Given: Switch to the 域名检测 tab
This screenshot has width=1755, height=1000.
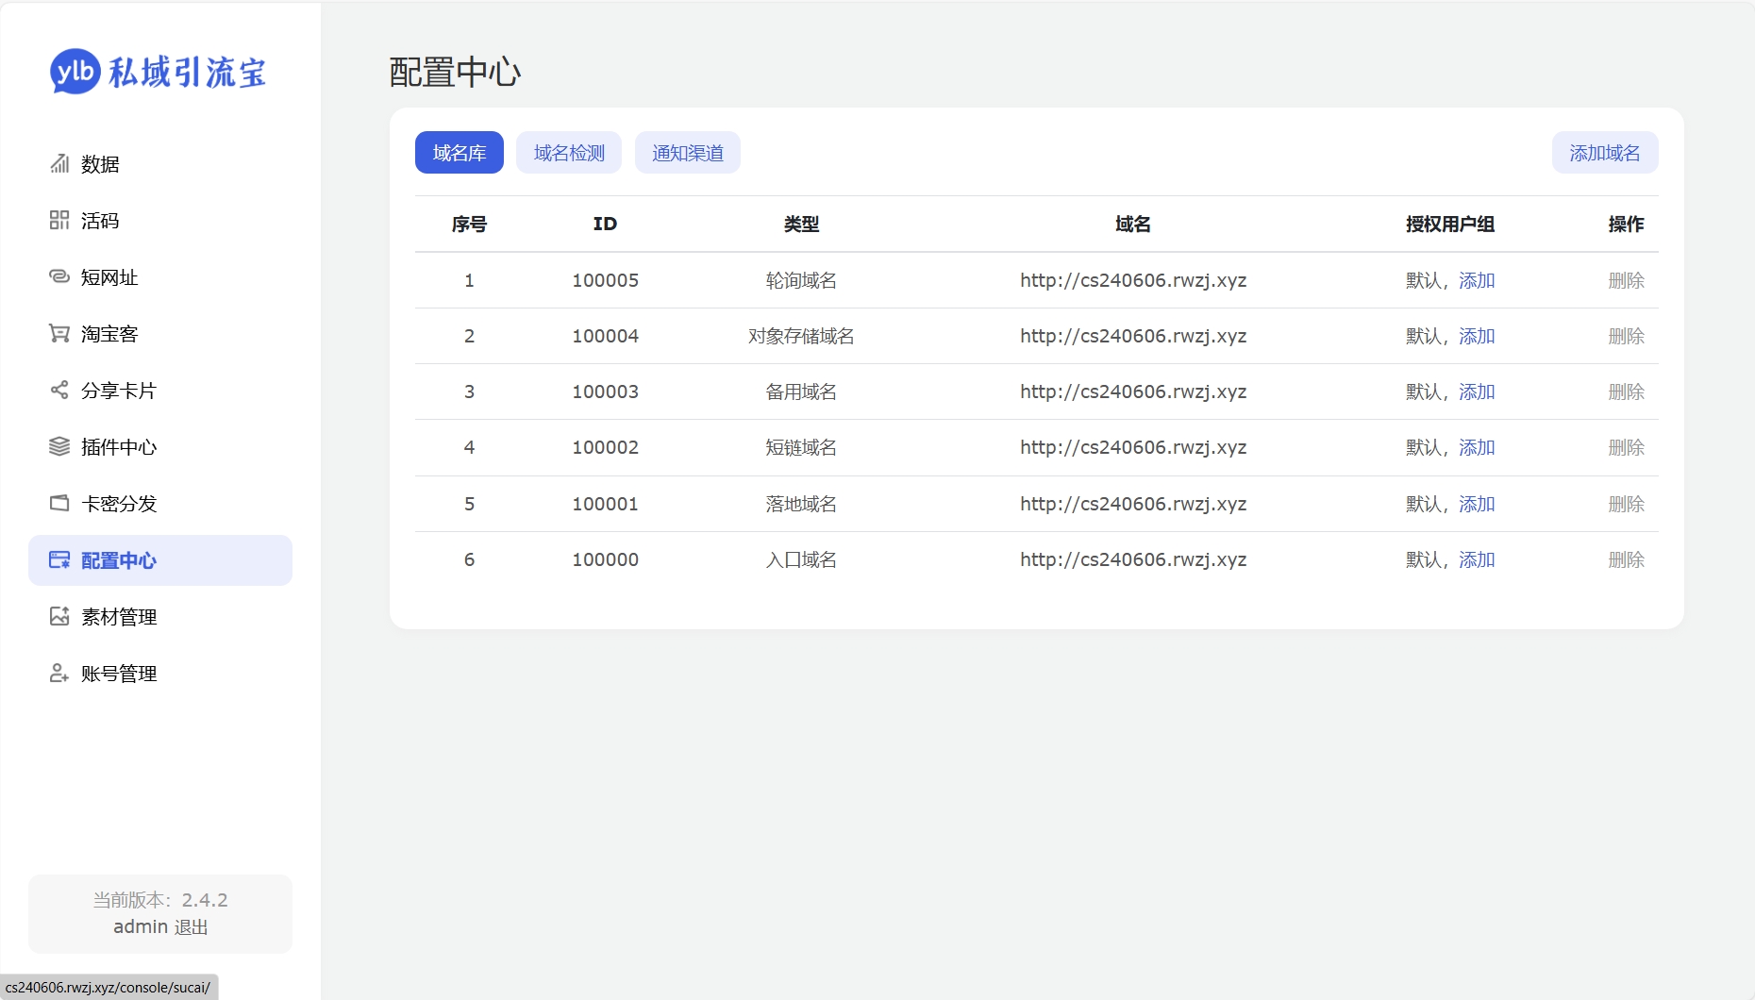Looking at the screenshot, I should pos(569,153).
